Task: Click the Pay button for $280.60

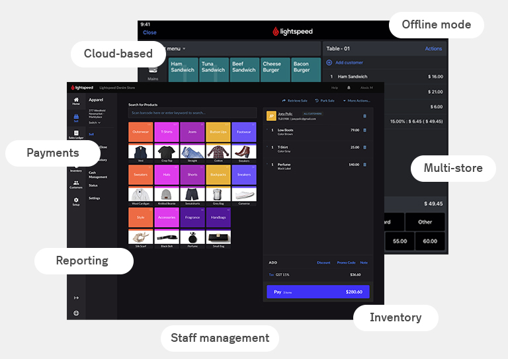Action: [x=317, y=292]
